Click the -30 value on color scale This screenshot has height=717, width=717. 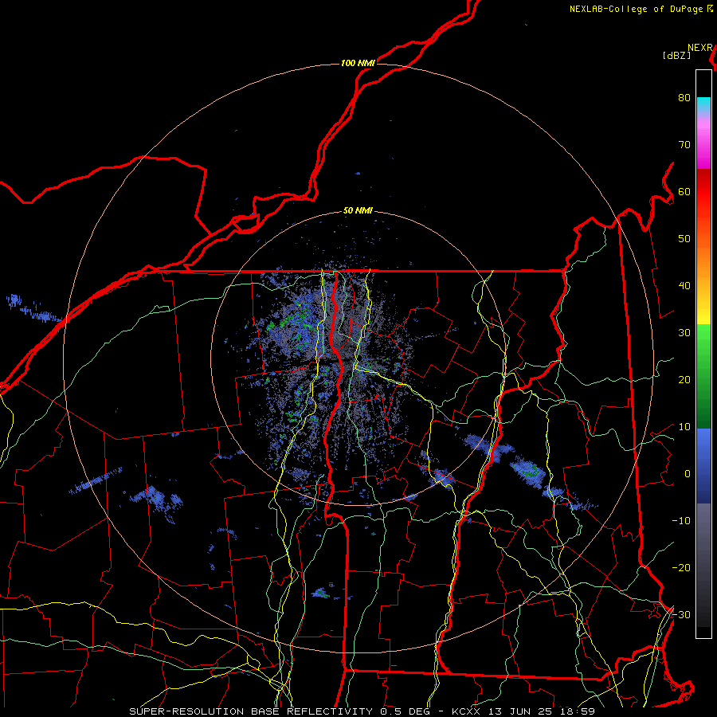pyautogui.click(x=681, y=614)
